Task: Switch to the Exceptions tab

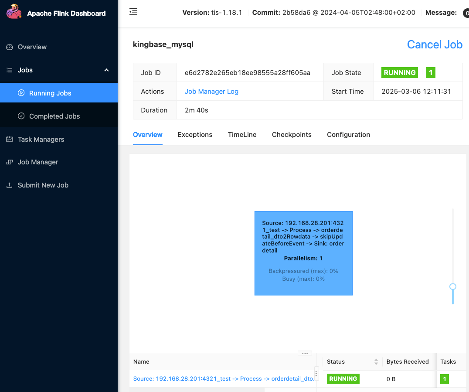Action: 195,135
